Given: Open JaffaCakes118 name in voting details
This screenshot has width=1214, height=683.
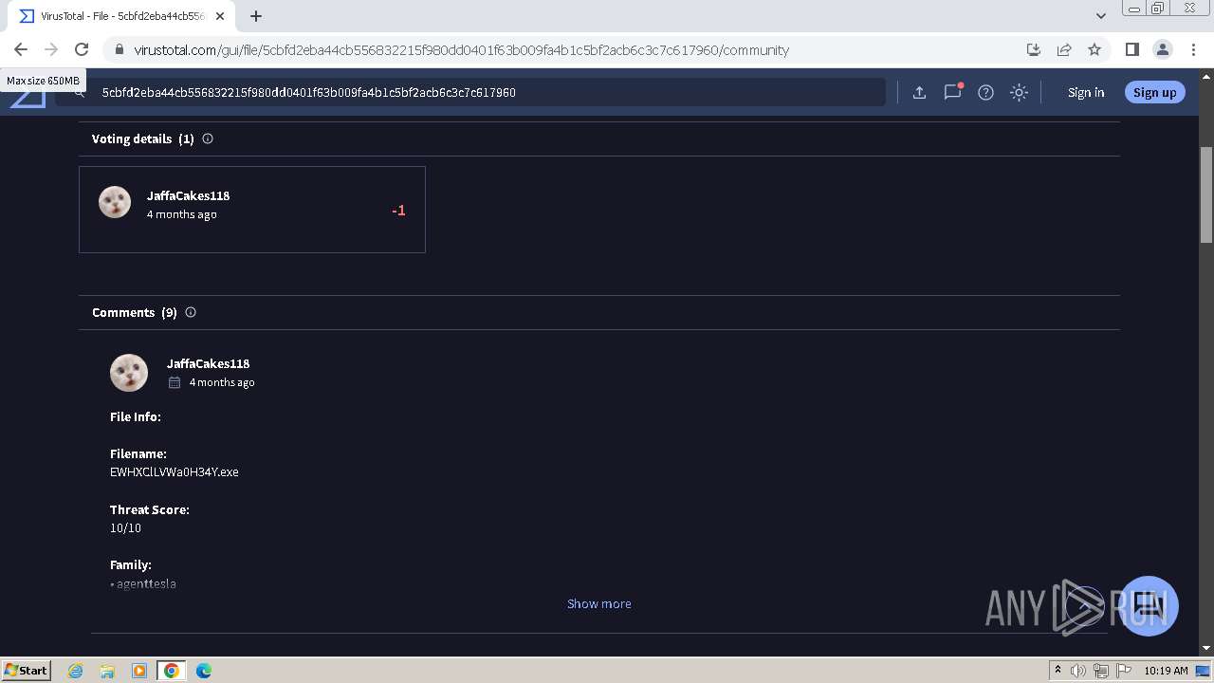Looking at the screenshot, I should pyautogui.click(x=188, y=195).
